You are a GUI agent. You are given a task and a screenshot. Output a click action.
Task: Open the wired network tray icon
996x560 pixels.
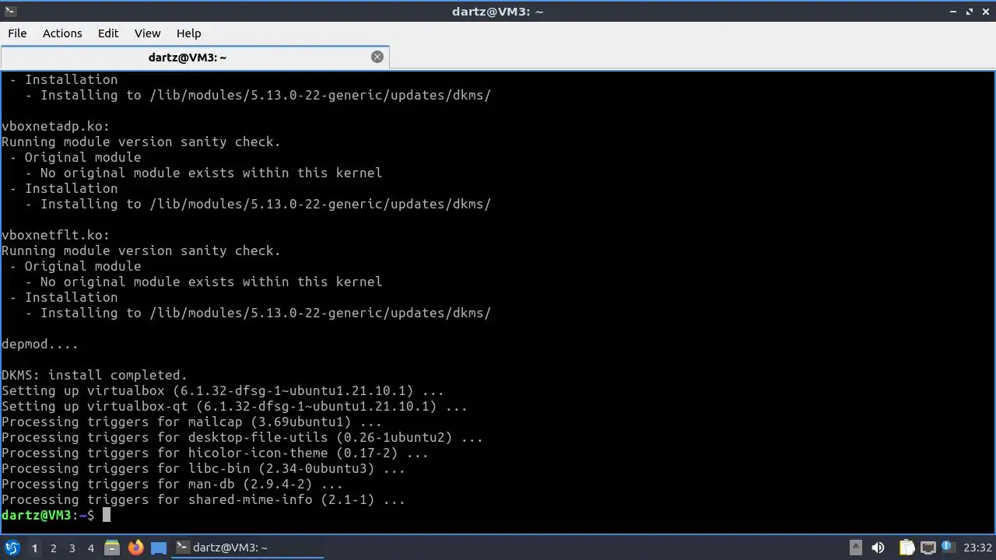pos(928,548)
